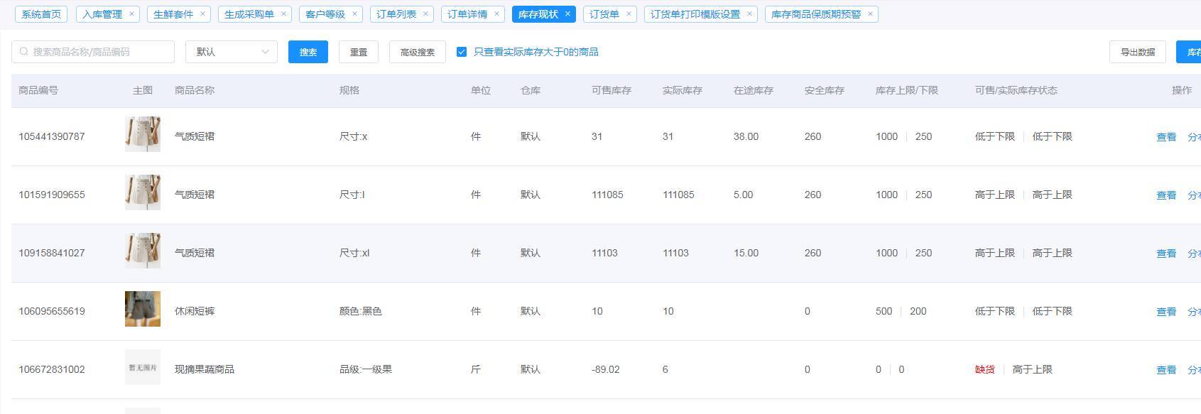Close the 客户等级 tab

tap(354, 13)
